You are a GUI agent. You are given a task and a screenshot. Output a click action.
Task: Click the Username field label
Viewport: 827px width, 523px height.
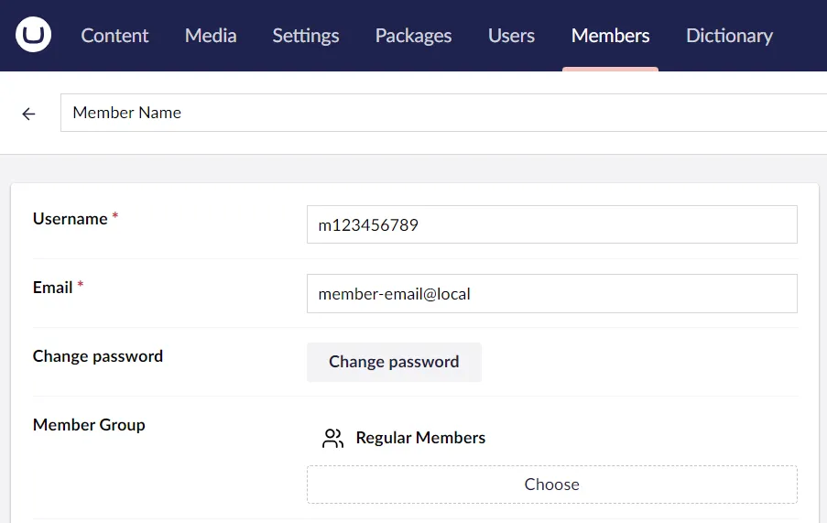click(x=71, y=219)
